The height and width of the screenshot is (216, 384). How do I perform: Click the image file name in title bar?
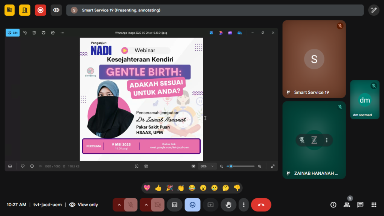click(x=141, y=33)
